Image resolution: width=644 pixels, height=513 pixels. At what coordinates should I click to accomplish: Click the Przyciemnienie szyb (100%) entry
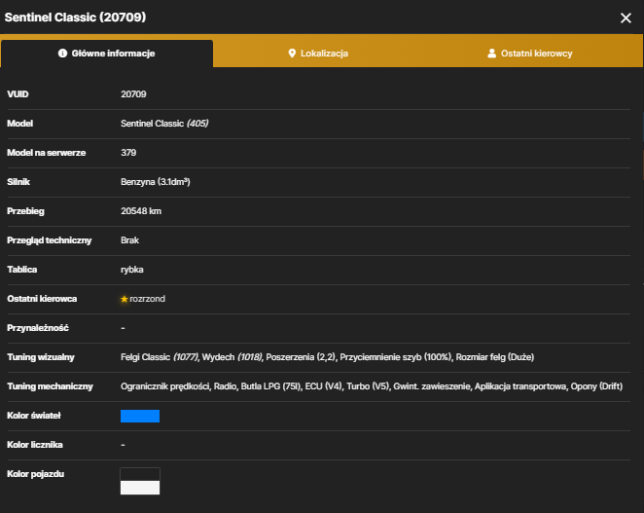(x=396, y=357)
